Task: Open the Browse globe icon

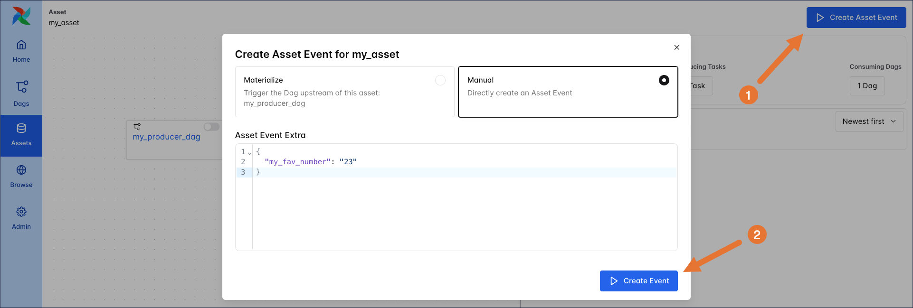Action: coord(21,170)
